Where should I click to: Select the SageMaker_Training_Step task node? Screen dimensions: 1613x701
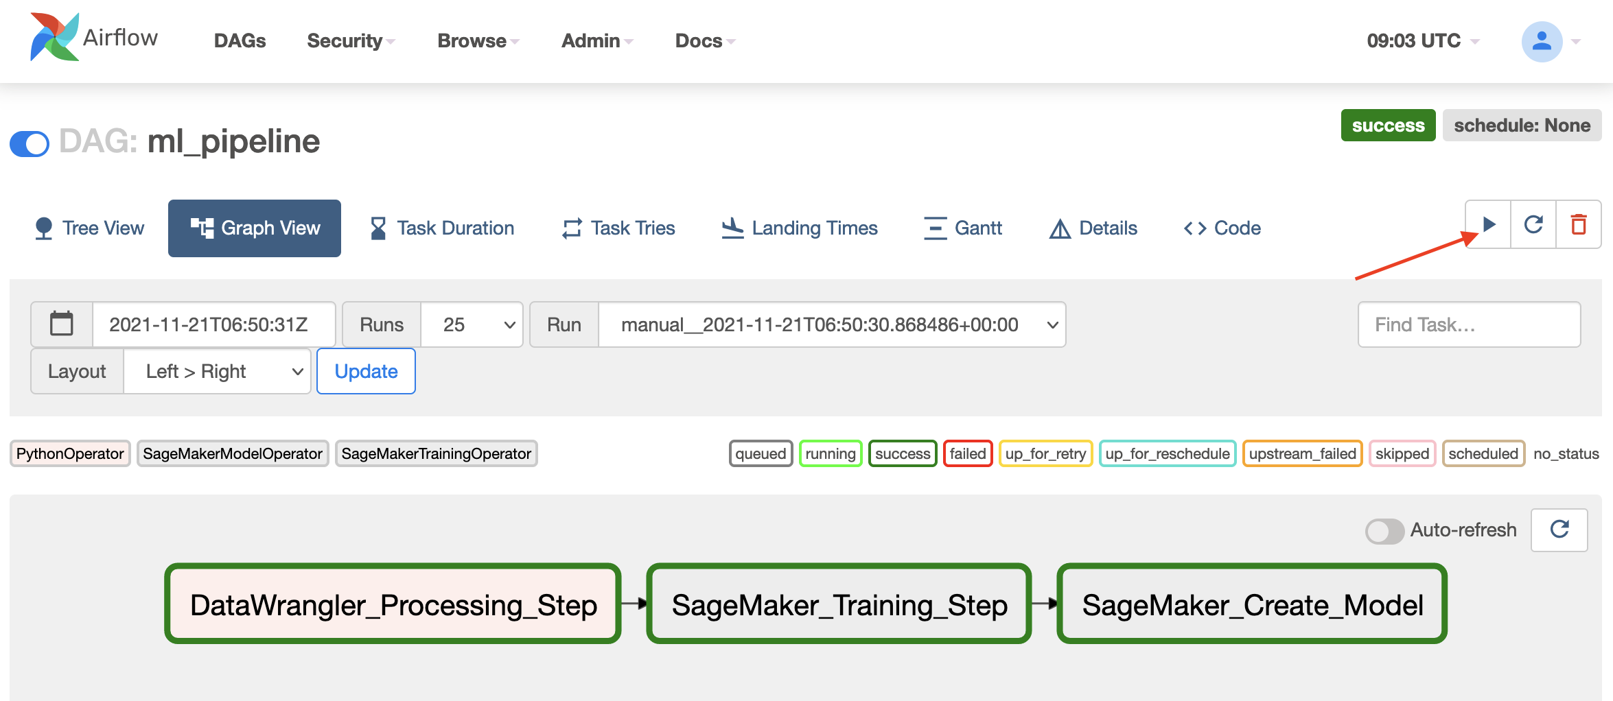(x=839, y=604)
